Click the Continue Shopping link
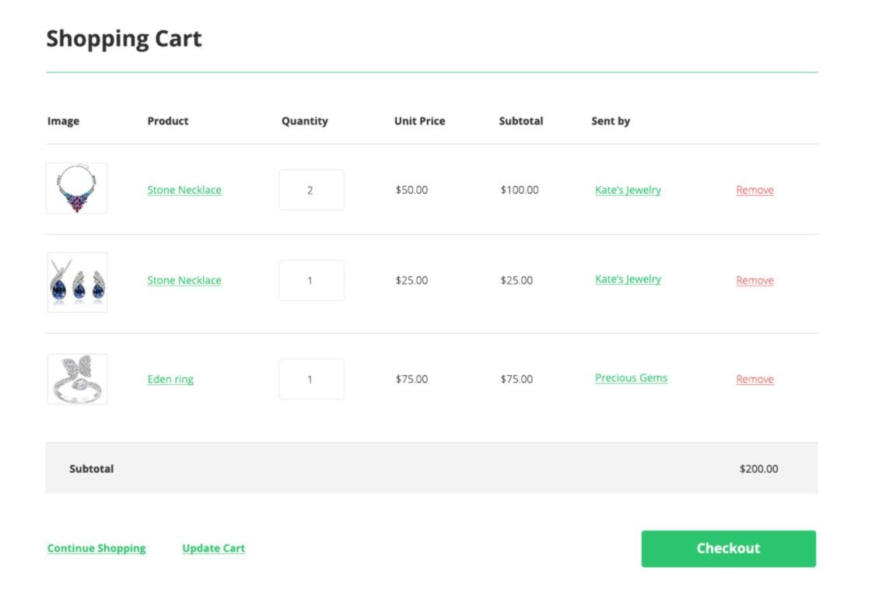Image resolution: width=879 pixels, height=599 pixels. pyautogui.click(x=96, y=548)
